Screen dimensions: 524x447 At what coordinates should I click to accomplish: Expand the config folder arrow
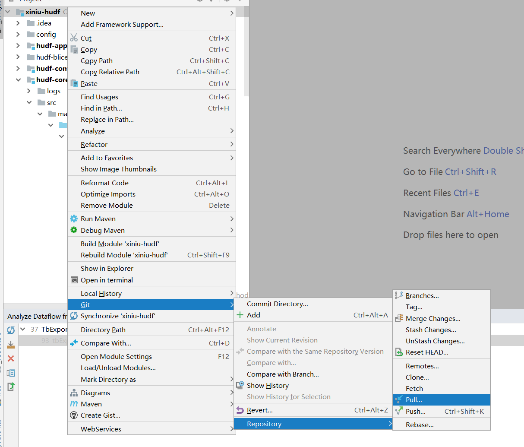click(x=18, y=35)
